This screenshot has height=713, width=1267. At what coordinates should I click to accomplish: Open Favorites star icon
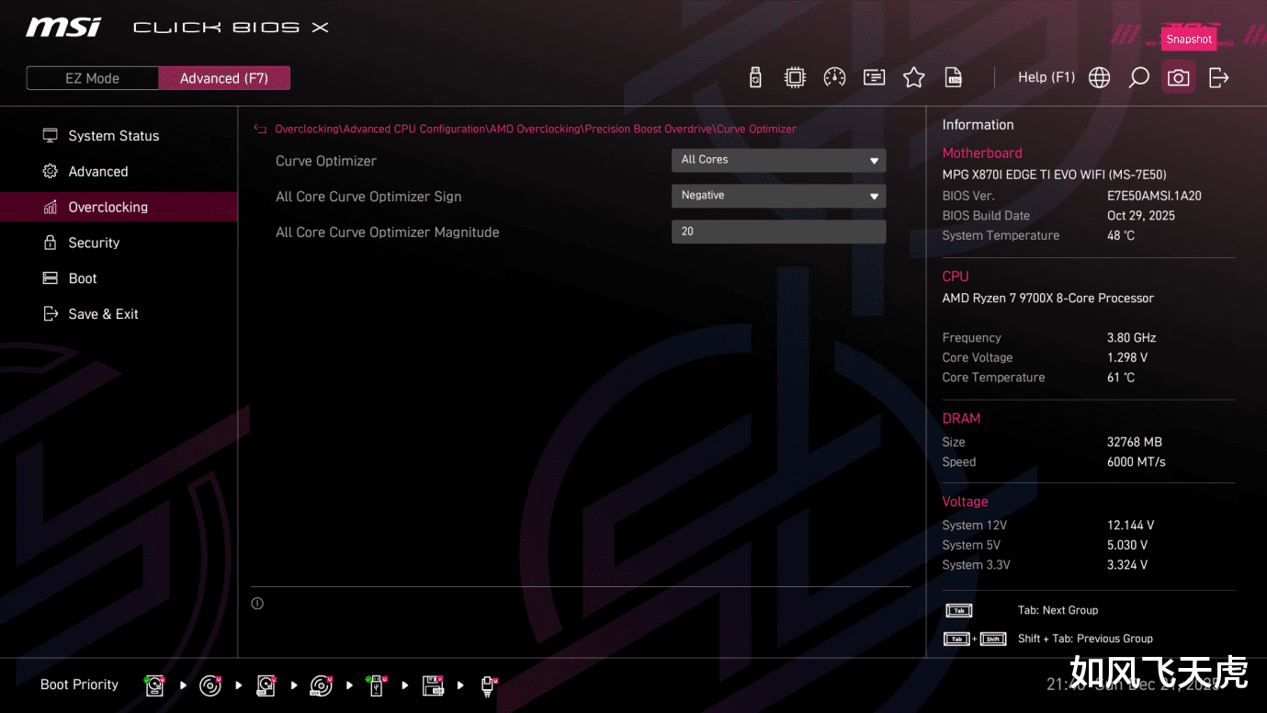point(913,78)
